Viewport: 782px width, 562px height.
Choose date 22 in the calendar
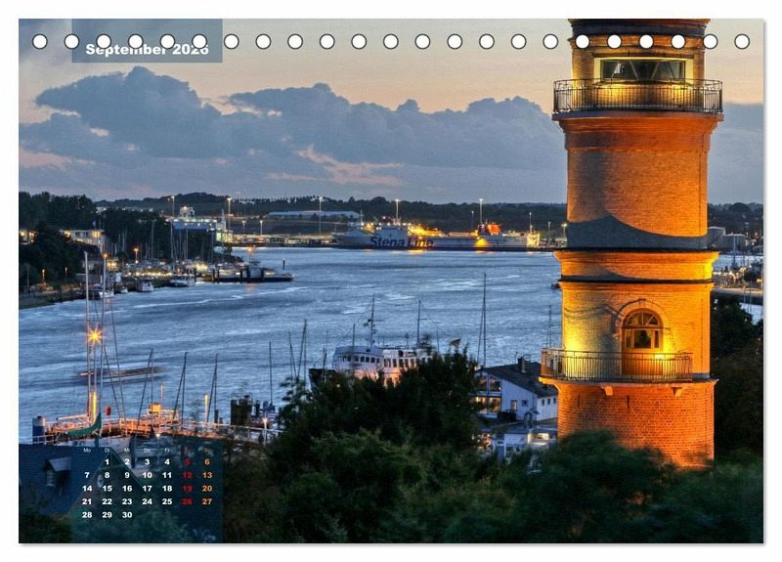[x=107, y=501]
